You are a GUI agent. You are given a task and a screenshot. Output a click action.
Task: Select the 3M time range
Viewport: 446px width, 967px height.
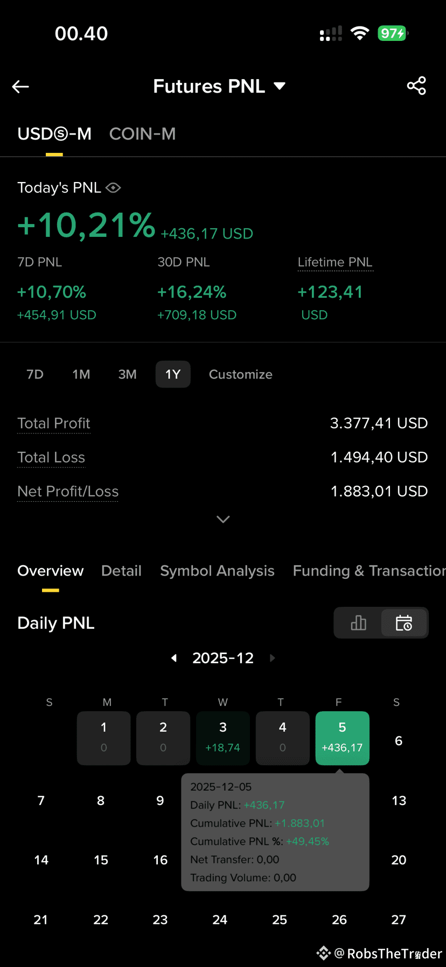point(128,374)
